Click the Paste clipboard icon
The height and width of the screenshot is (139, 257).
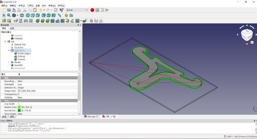tap(35, 10)
